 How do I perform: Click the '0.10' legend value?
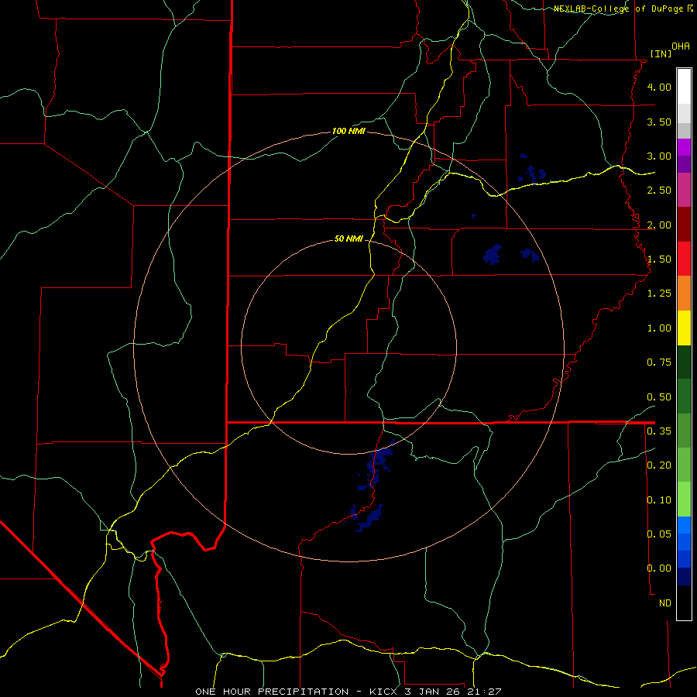[x=659, y=500]
